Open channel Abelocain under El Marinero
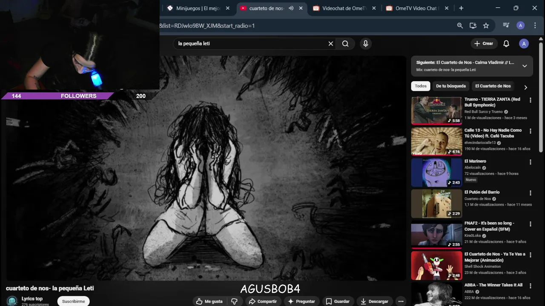 pyautogui.click(x=473, y=168)
